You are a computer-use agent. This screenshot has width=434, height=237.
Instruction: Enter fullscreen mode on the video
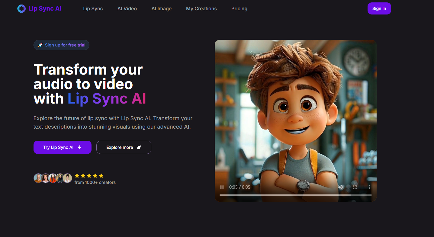(x=355, y=187)
